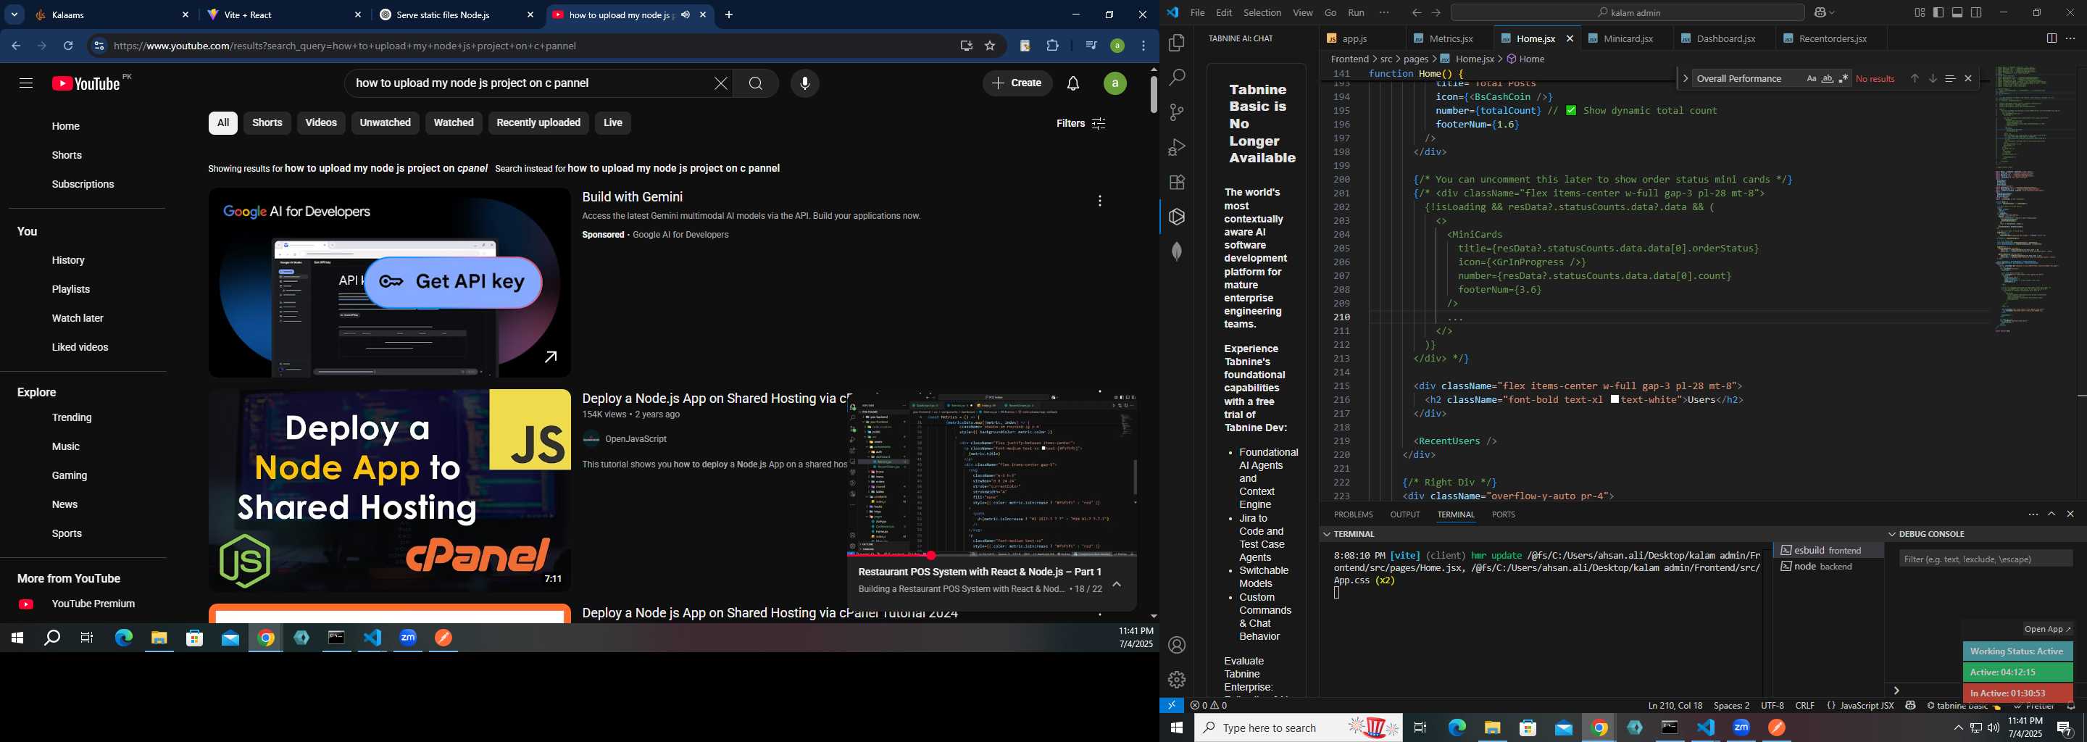Expand replace field in find widget
2087x742 pixels.
[x=1685, y=78]
